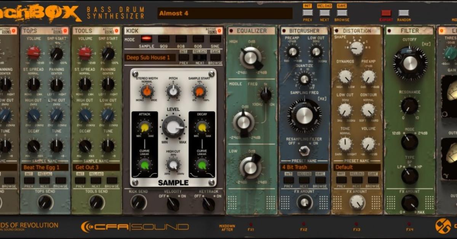Image resolution: width=457 pixels, height=239 pixels.
Task: Open the 'Deep Sub House 1' sample selector
Action: tap(150, 57)
